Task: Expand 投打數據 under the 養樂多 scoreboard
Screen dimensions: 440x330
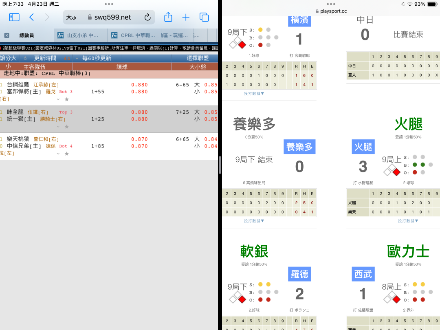Action: click(254, 221)
